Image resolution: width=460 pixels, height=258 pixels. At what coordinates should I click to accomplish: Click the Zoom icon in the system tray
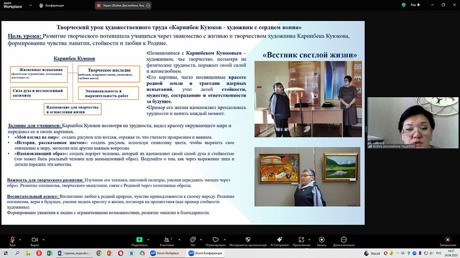(x=414, y=253)
